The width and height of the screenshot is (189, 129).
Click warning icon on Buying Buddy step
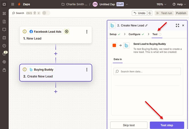click(25, 69)
